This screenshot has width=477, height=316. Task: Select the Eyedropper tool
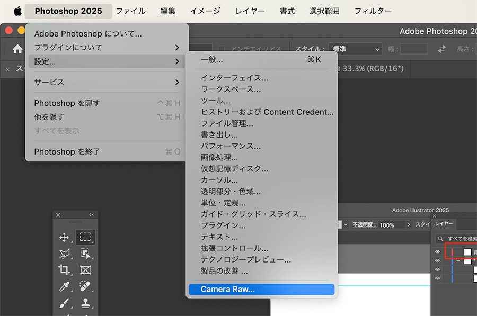(64, 286)
